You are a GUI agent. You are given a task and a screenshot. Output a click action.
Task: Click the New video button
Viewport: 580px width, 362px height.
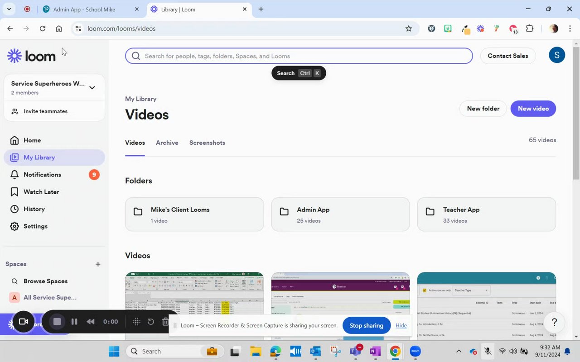[x=533, y=109]
